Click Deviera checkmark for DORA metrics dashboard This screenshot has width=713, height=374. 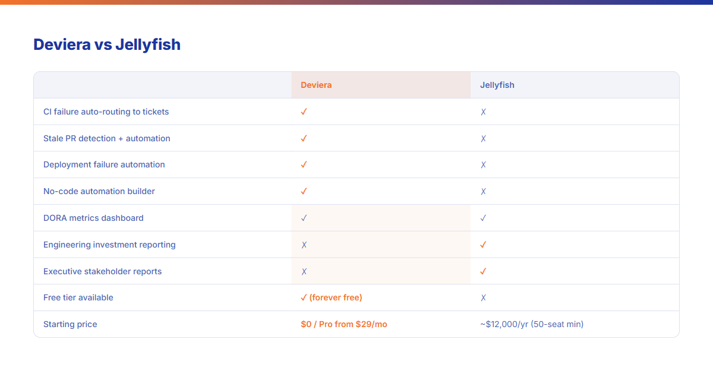[x=304, y=218]
